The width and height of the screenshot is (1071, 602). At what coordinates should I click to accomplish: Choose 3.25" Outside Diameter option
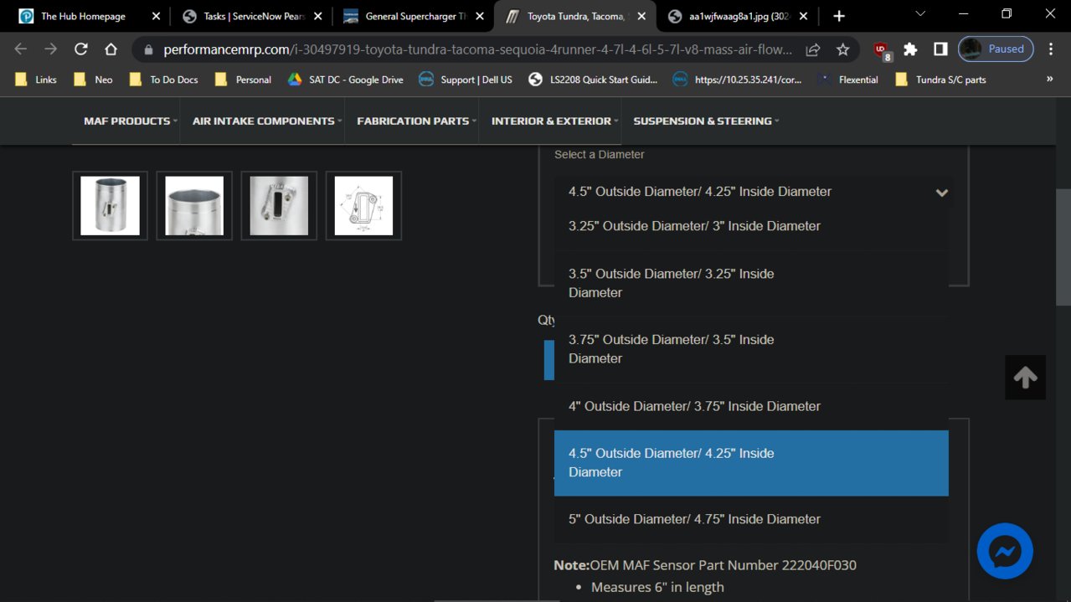(x=751, y=226)
